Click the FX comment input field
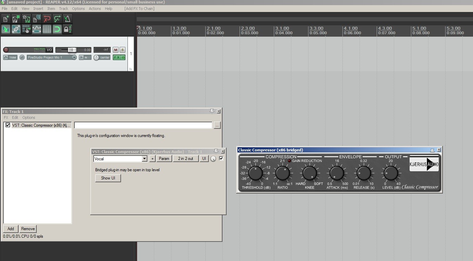 click(143, 125)
